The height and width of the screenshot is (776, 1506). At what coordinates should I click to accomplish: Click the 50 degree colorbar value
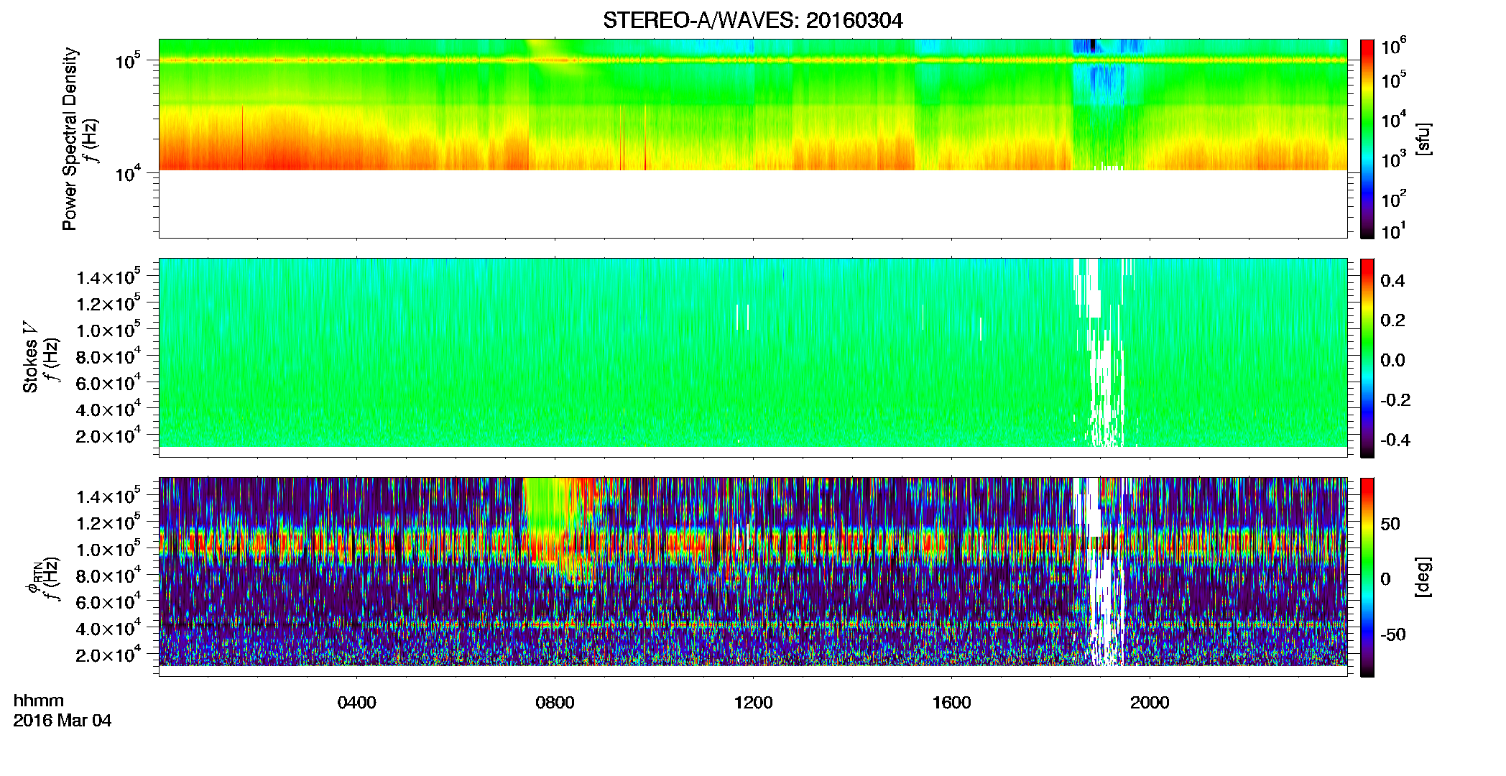tap(1390, 524)
